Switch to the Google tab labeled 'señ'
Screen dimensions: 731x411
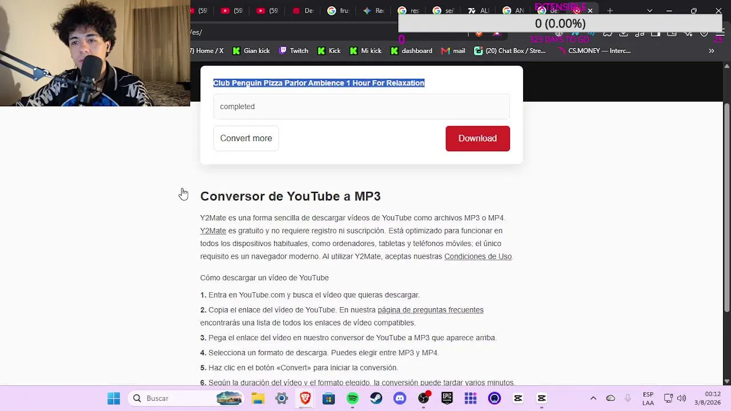point(444,11)
